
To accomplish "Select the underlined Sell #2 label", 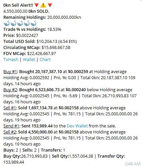I will tap(10, 132).
